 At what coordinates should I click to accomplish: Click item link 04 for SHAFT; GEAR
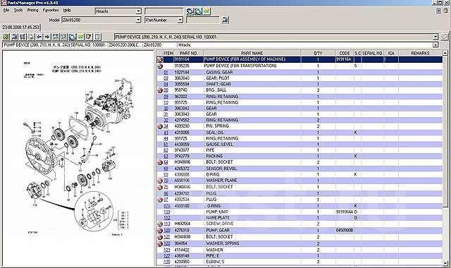click(x=166, y=85)
